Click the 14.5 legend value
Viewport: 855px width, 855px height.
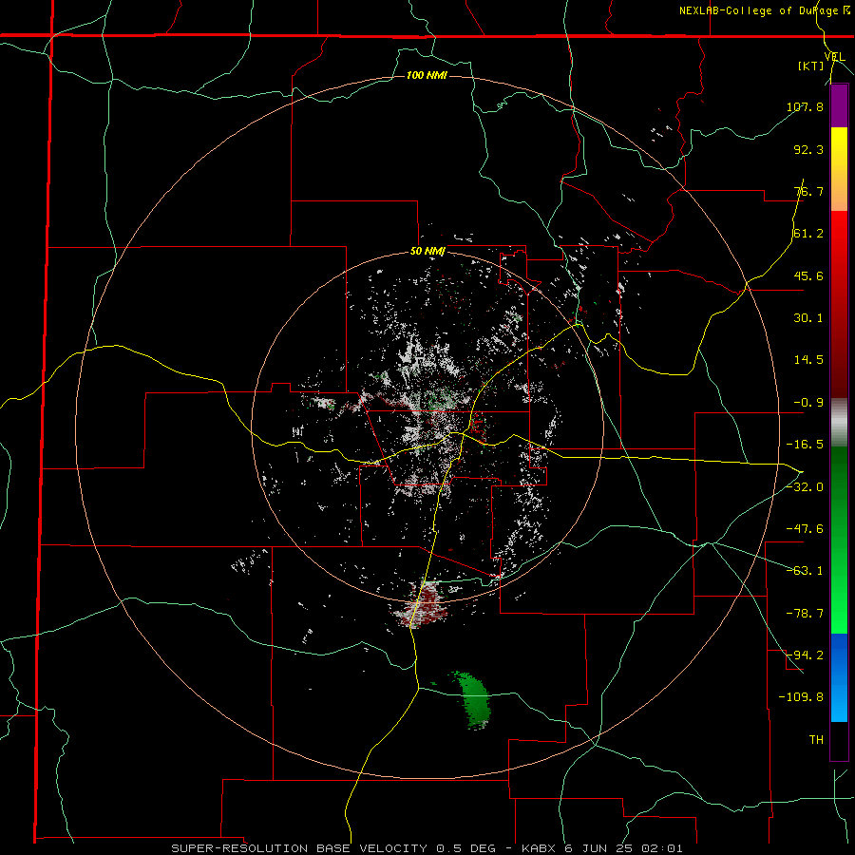pyautogui.click(x=808, y=360)
